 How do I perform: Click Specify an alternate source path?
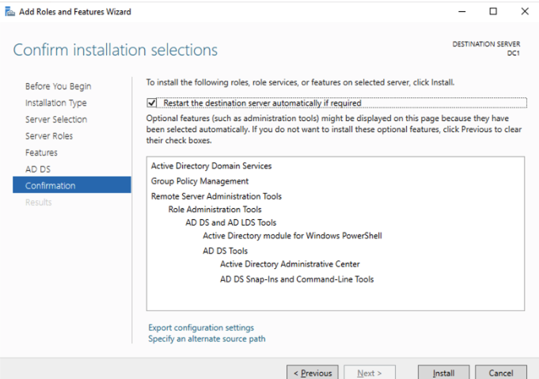pyautogui.click(x=207, y=339)
